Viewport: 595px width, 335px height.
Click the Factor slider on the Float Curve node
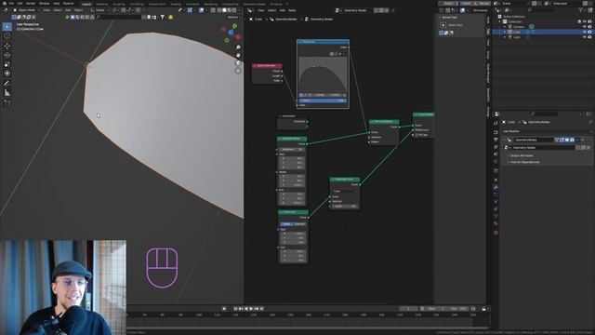coord(323,100)
